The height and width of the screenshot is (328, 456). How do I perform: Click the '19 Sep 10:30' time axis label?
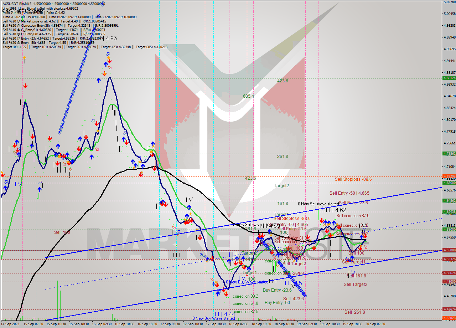[x=330, y=324]
